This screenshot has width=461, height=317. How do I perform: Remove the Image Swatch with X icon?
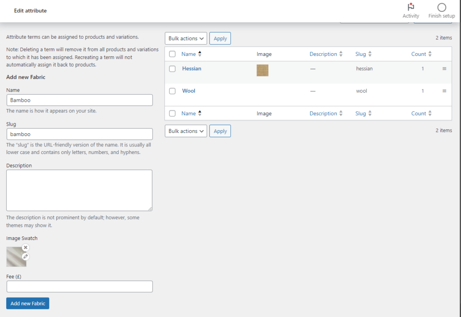(x=26, y=247)
